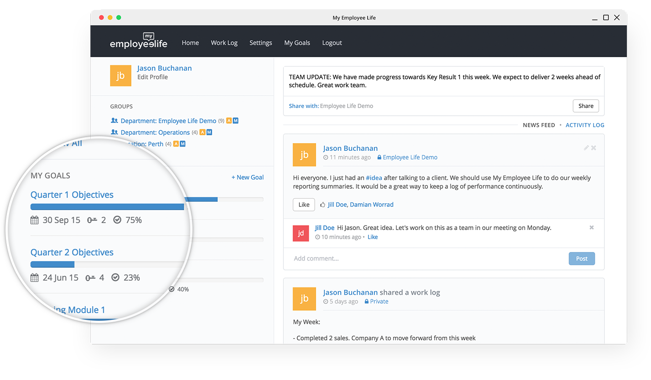Switch to the NEWS FEED tab
The image size is (651, 380).
(539, 125)
